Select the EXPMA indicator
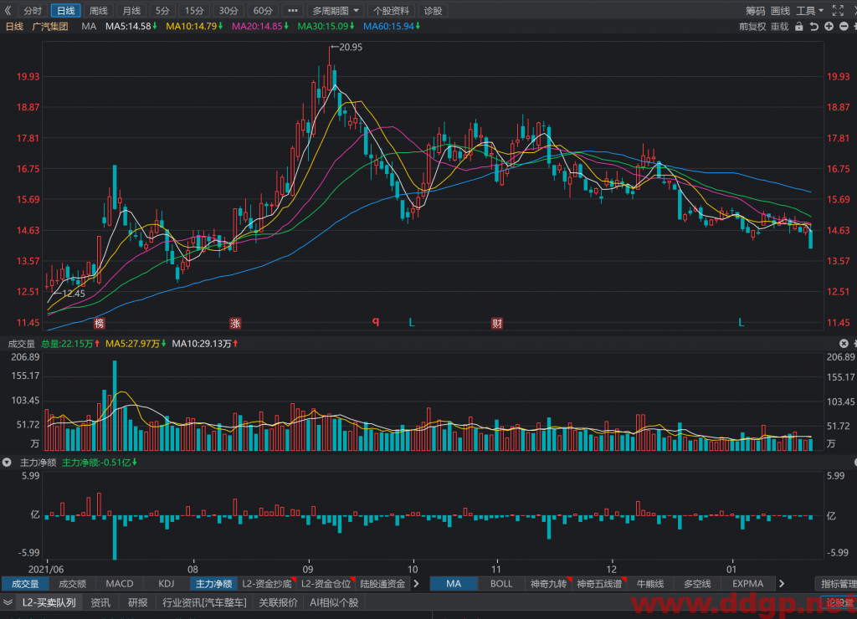 (747, 584)
